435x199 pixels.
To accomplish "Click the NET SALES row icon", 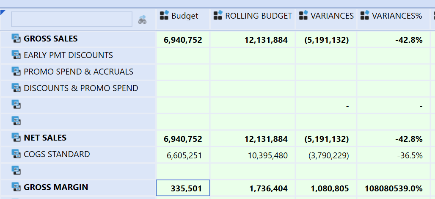I will pyautogui.click(x=16, y=138).
